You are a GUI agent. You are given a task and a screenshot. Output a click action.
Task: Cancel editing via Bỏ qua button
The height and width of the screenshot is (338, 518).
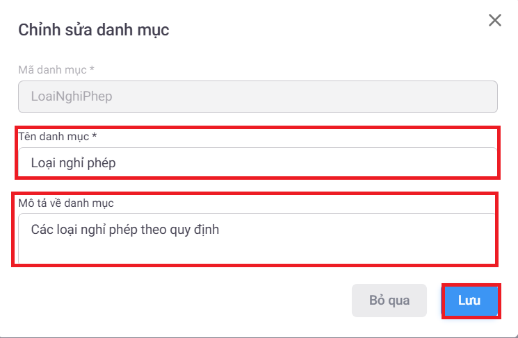pos(389,301)
